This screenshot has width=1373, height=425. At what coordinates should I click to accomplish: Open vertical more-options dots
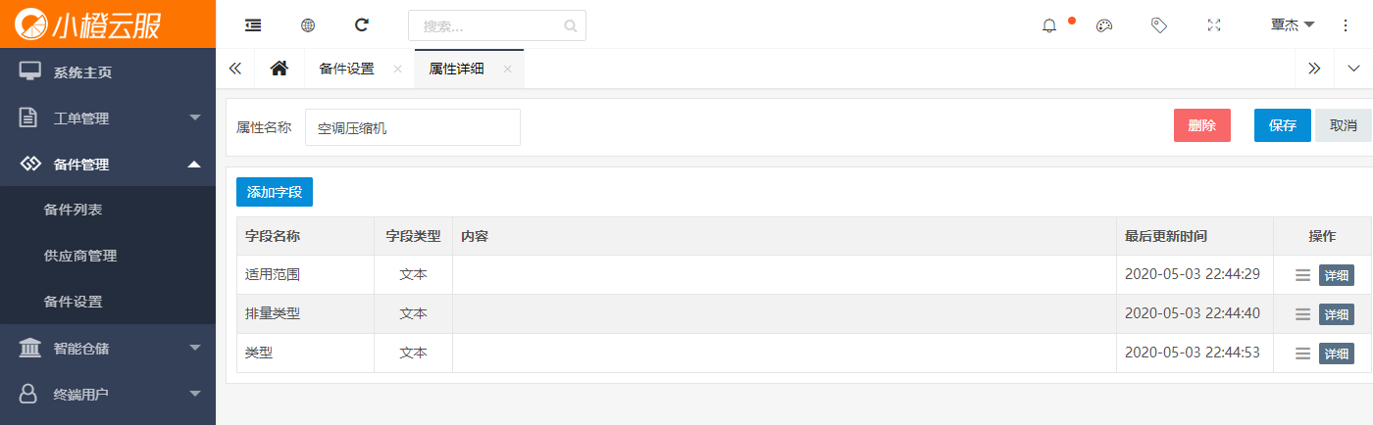tap(1346, 25)
